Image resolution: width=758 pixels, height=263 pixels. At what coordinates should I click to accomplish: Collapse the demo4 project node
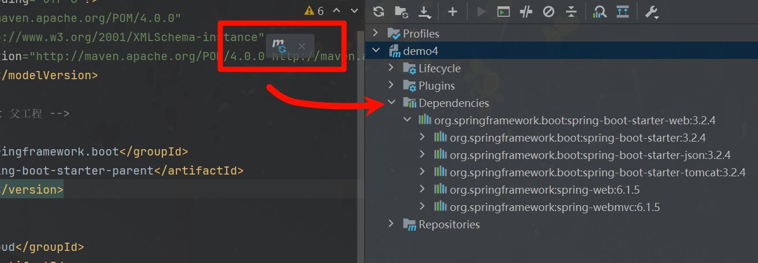click(x=376, y=51)
